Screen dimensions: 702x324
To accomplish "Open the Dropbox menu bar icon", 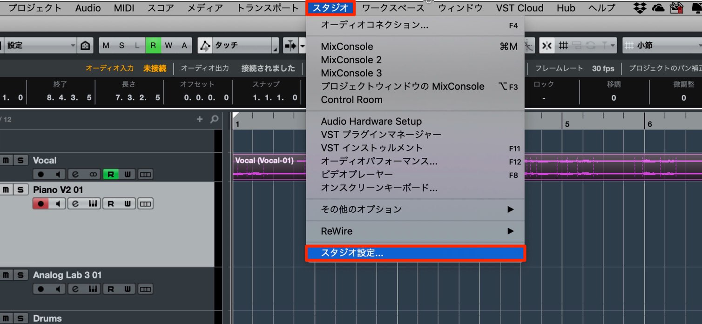I will click(x=641, y=7).
